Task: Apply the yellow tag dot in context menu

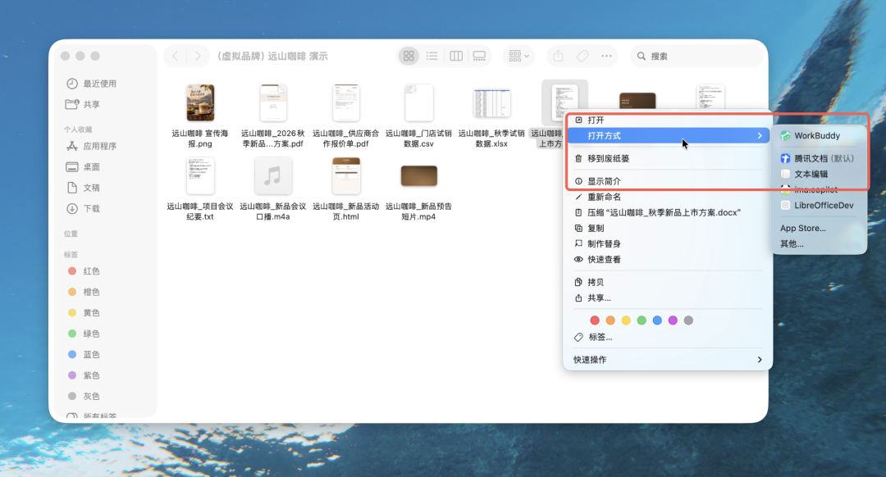Action: [x=626, y=320]
